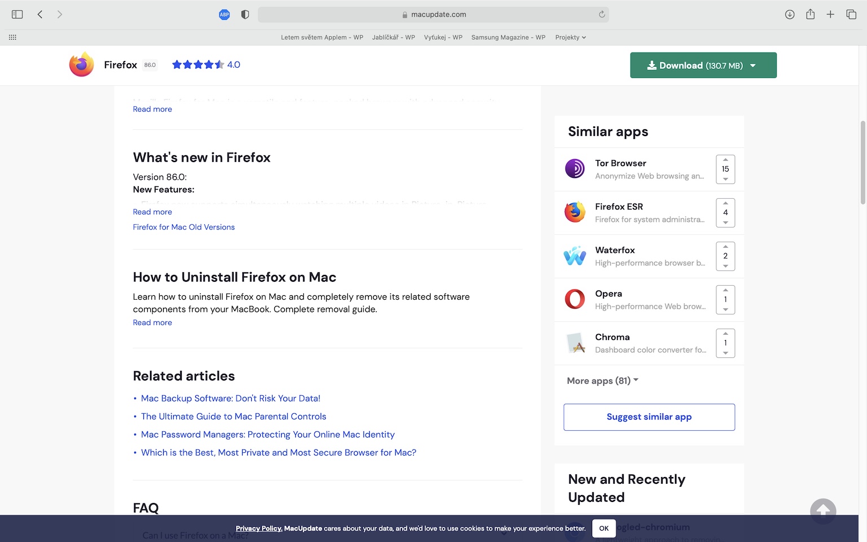This screenshot has height=542, width=867.
Task: Go forward to the next page
Action: point(59,14)
